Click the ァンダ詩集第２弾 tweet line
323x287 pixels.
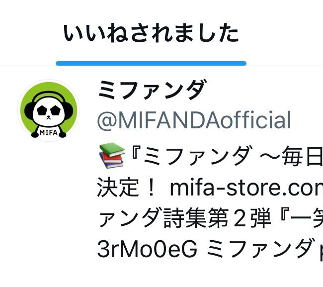click(x=184, y=218)
